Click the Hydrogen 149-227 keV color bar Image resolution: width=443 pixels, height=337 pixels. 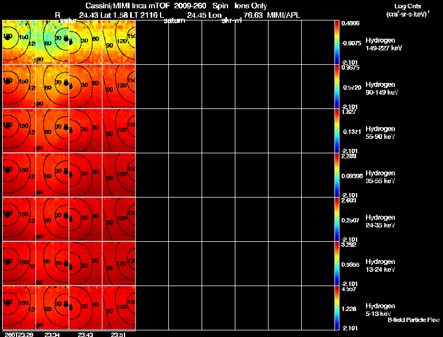click(x=337, y=42)
